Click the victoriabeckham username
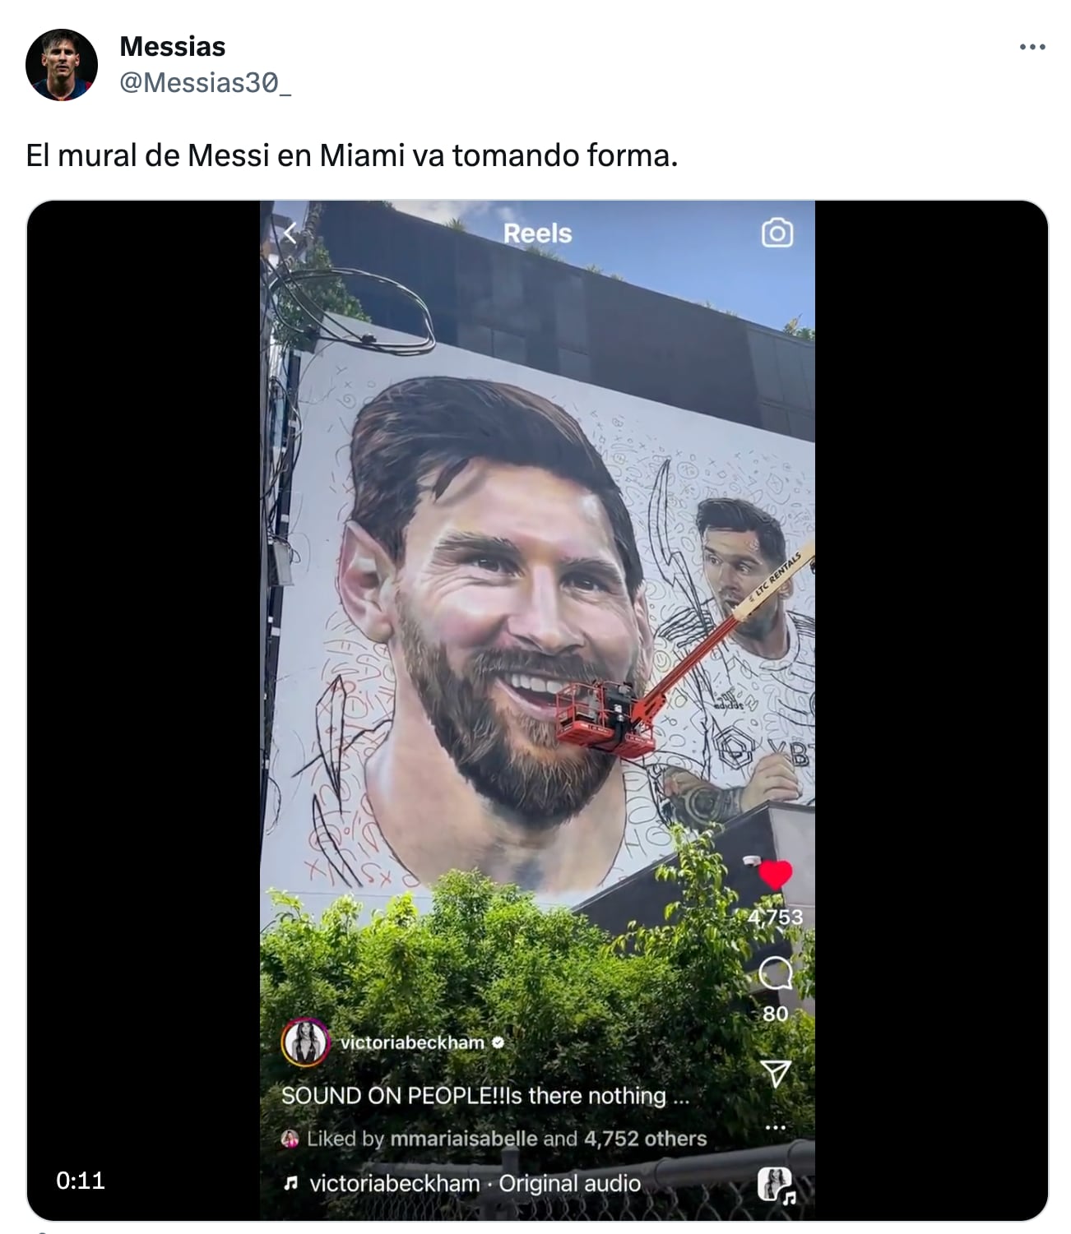The height and width of the screenshot is (1234, 1071). point(412,1042)
